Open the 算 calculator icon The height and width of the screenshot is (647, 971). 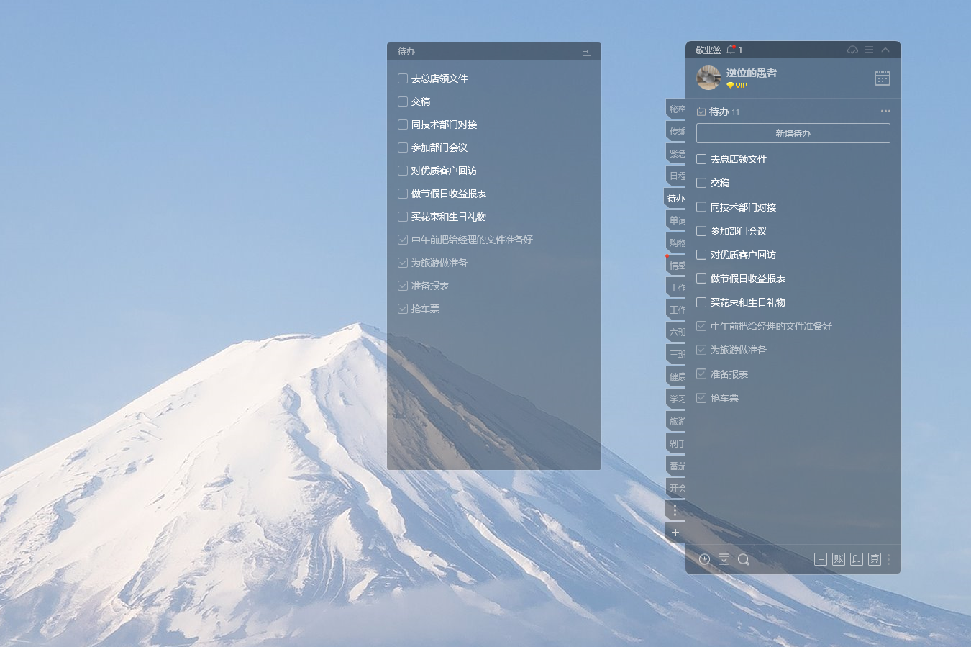point(875,559)
